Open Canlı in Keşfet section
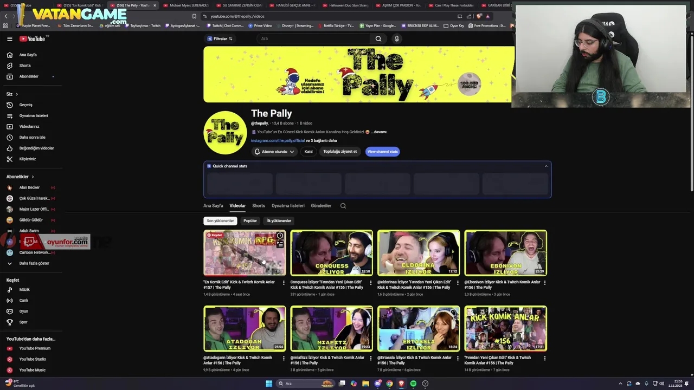 [24, 301]
